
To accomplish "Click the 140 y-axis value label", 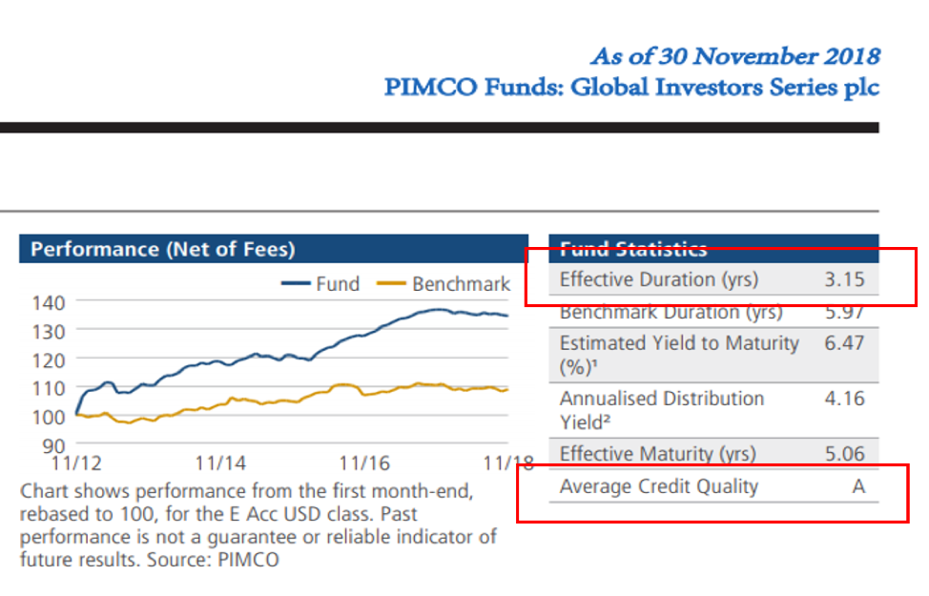I will (x=48, y=302).
